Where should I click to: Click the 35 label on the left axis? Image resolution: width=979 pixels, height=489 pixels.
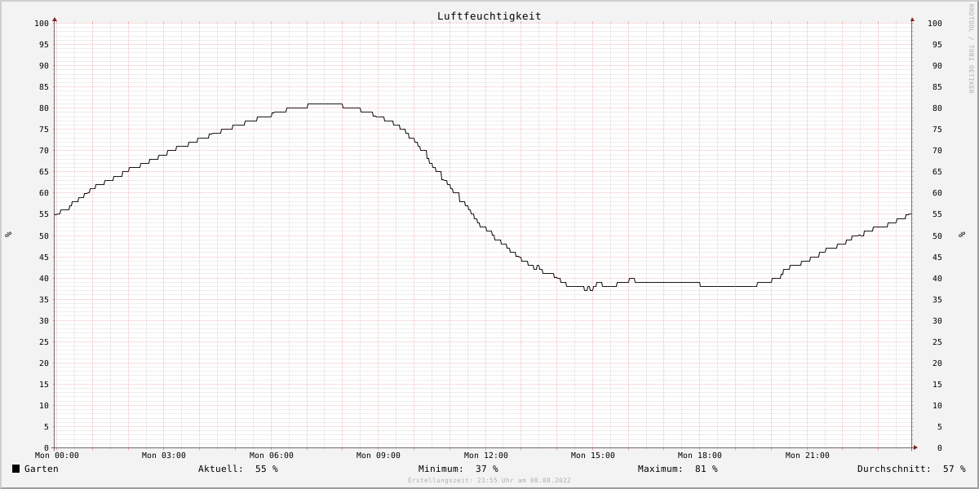tap(44, 299)
